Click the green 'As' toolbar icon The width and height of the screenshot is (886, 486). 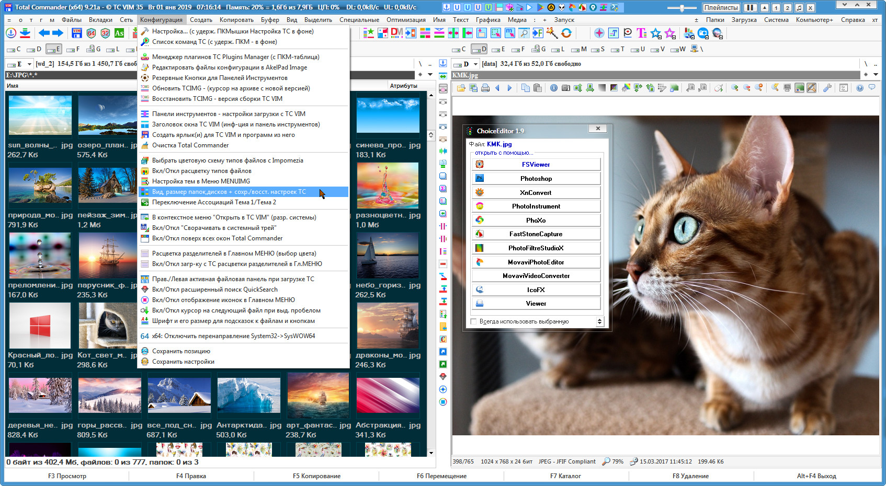(119, 33)
